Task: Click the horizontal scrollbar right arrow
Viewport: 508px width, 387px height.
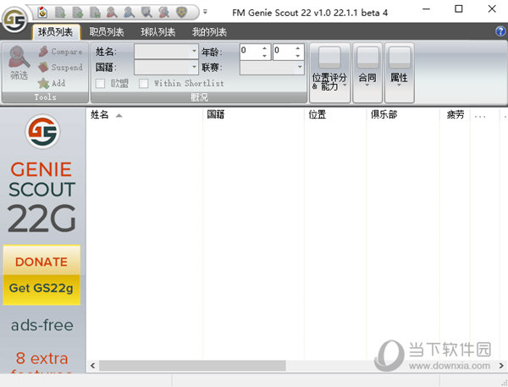Action: click(x=501, y=366)
